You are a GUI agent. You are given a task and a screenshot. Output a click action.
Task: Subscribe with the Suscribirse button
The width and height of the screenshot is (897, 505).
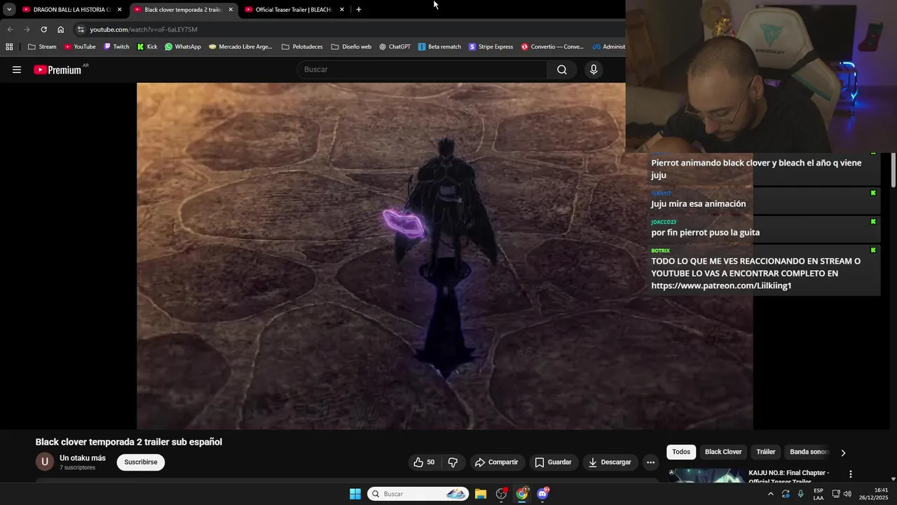coord(141,462)
